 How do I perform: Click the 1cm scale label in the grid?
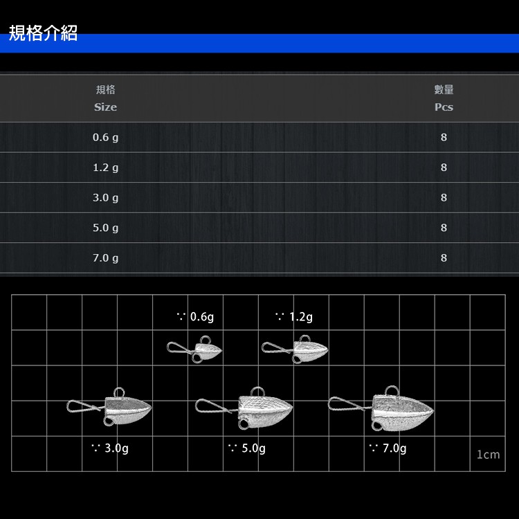coord(488,455)
